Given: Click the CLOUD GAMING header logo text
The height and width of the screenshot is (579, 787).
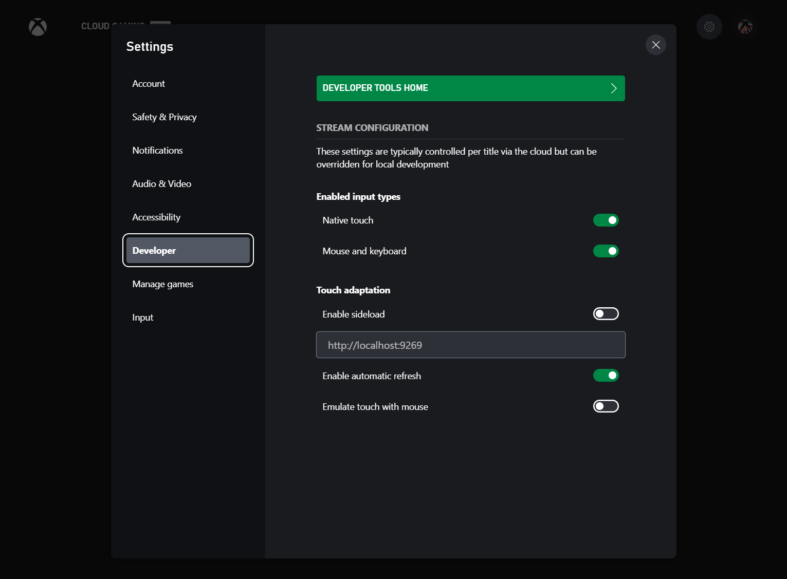Looking at the screenshot, I should point(113,26).
